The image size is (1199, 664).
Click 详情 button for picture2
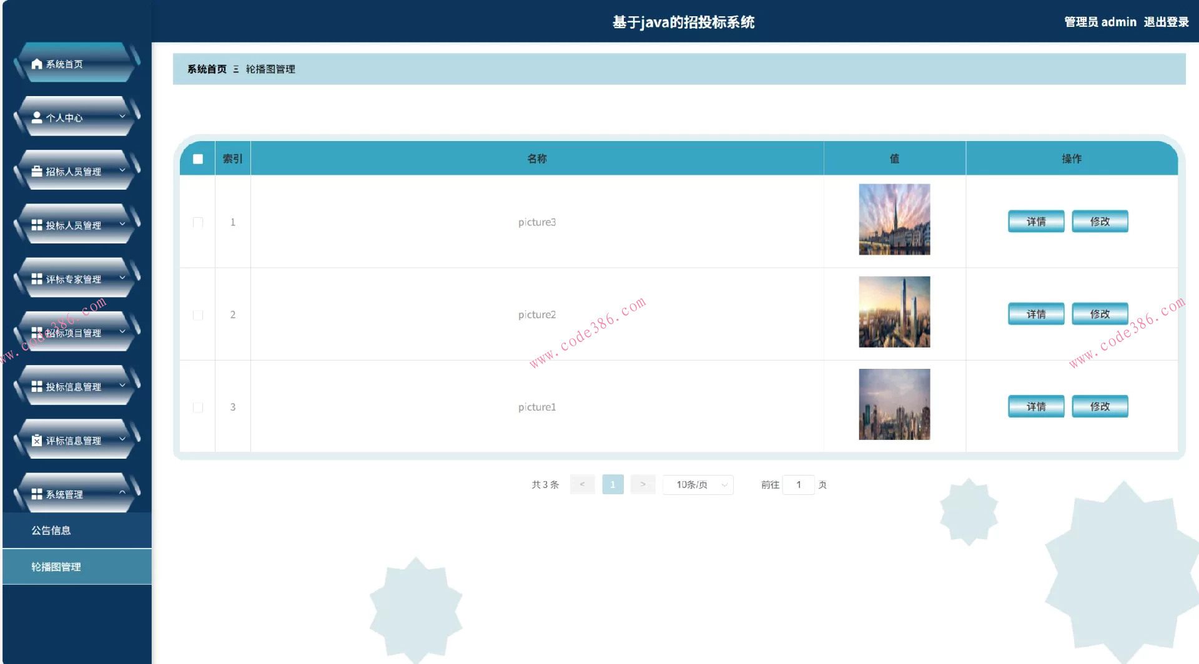click(1035, 314)
